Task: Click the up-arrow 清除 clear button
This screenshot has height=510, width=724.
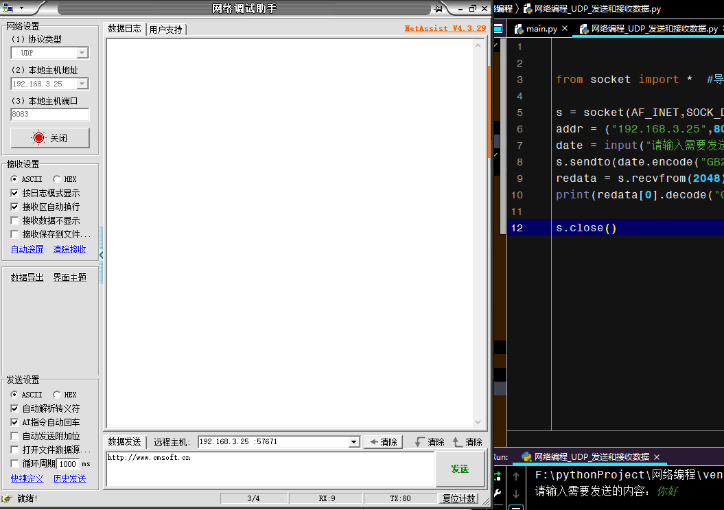Action: (467, 442)
